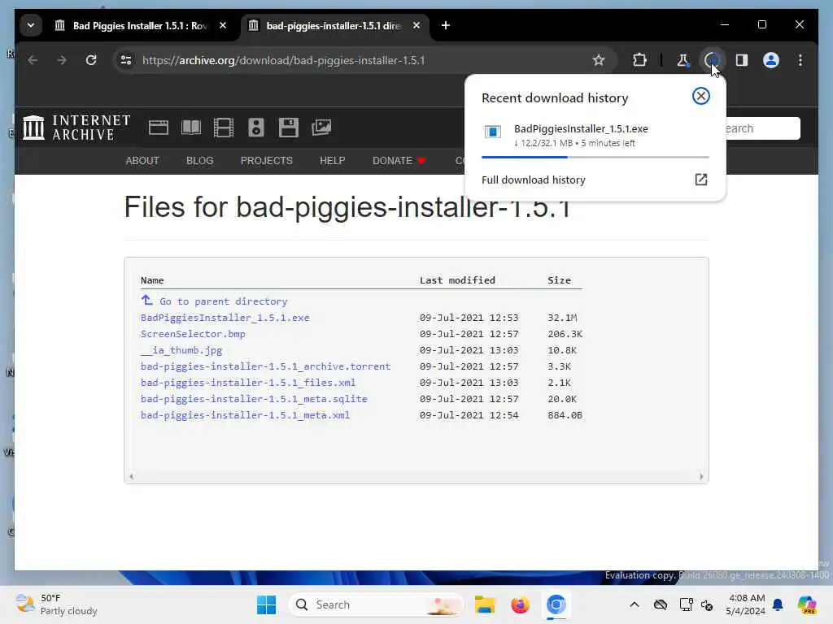Click the 32.1M size cell

pyautogui.click(x=562, y=318)
